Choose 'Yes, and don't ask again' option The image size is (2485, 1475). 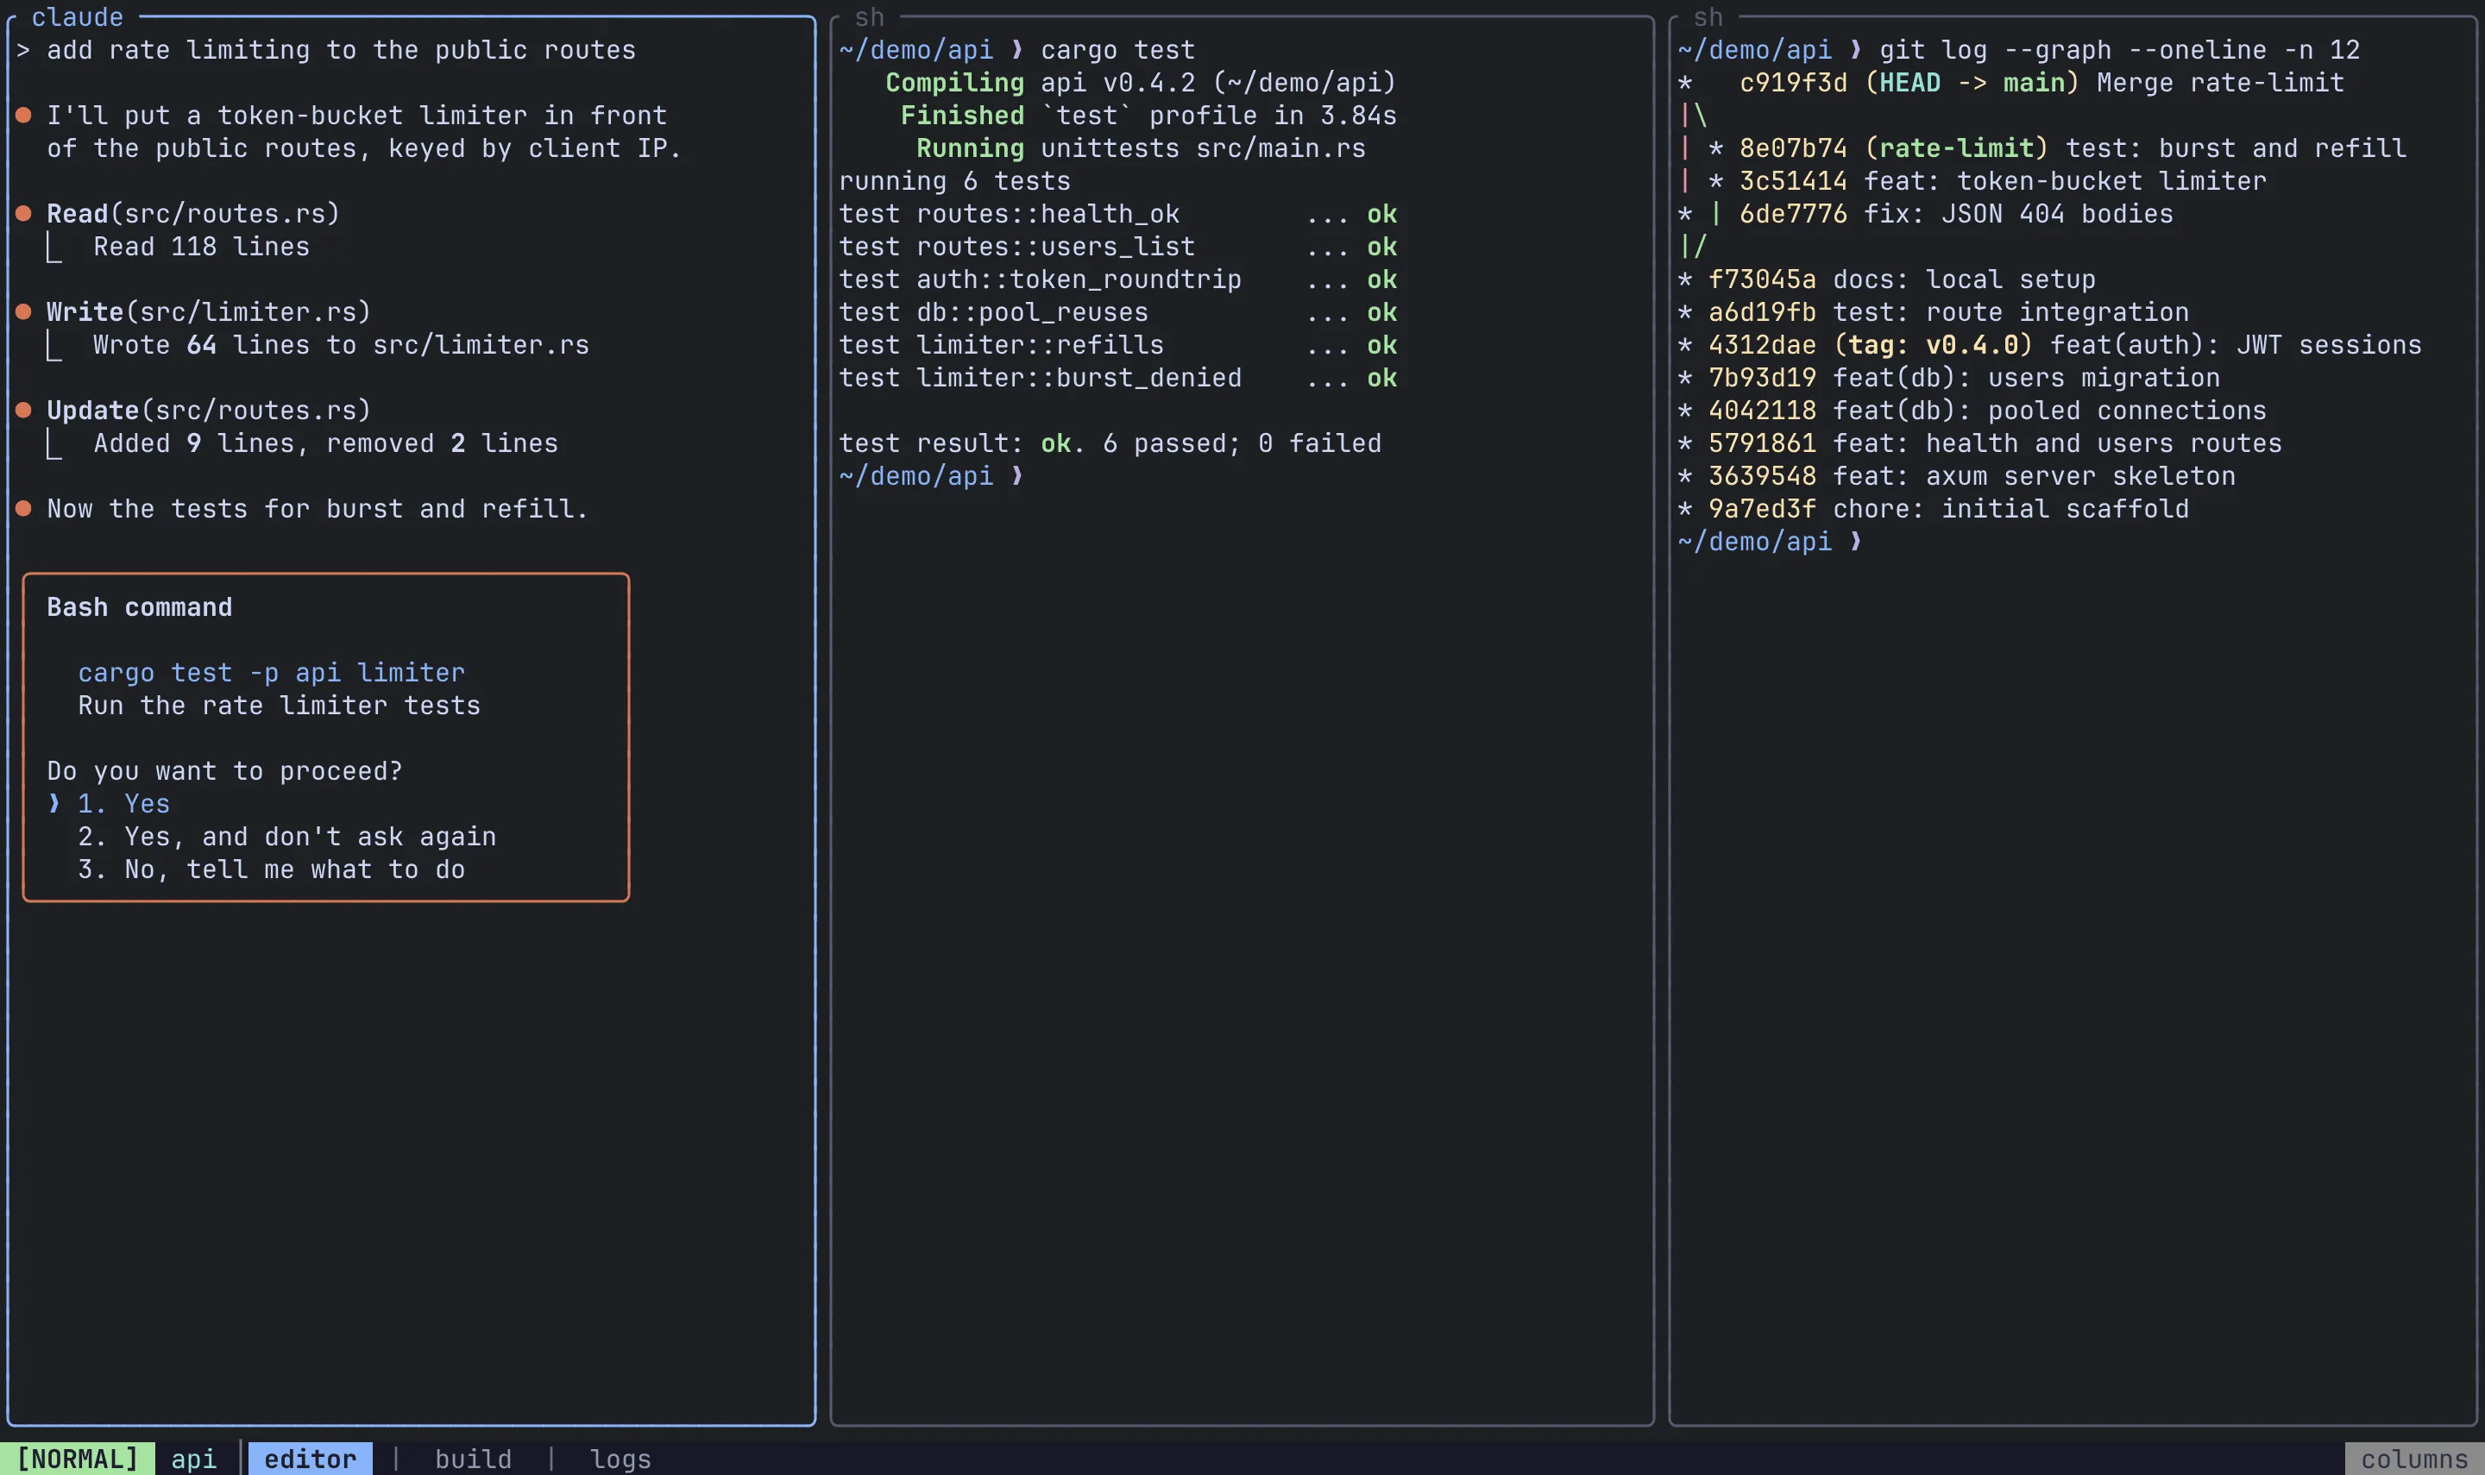286,836
